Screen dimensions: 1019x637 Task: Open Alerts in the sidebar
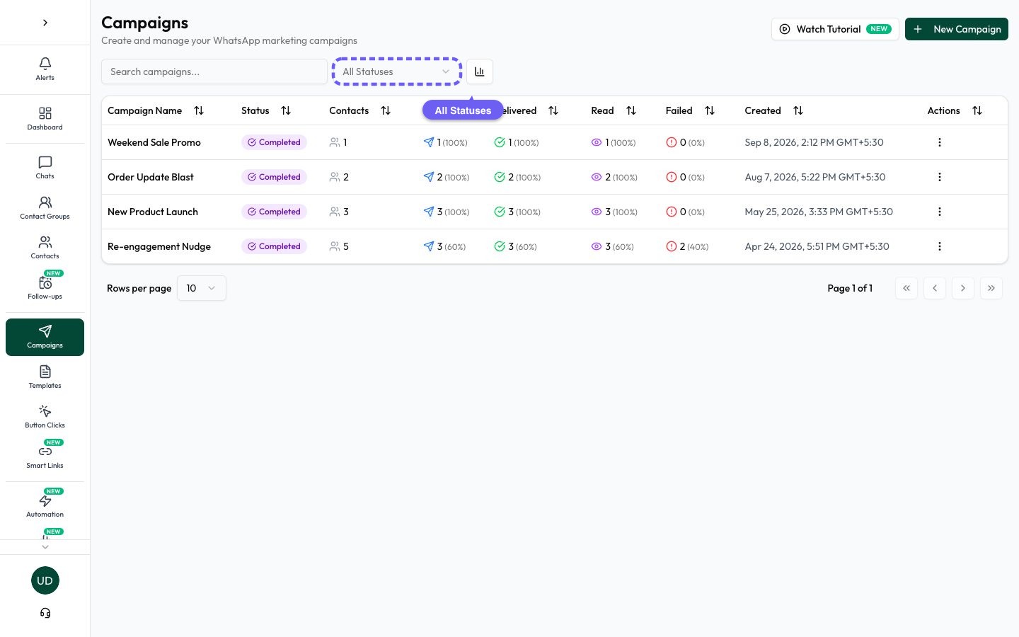tap(45, 69)
